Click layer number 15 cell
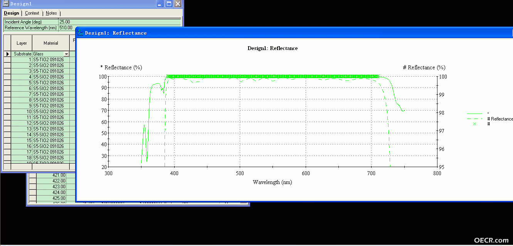This screenshot has width=513, height=246. coord(22,141)
